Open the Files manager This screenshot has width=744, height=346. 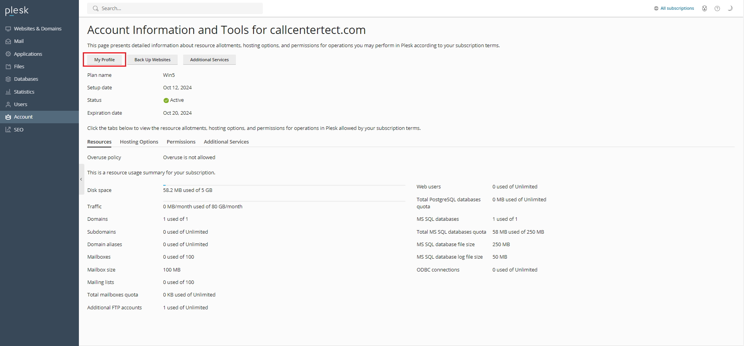19,67
